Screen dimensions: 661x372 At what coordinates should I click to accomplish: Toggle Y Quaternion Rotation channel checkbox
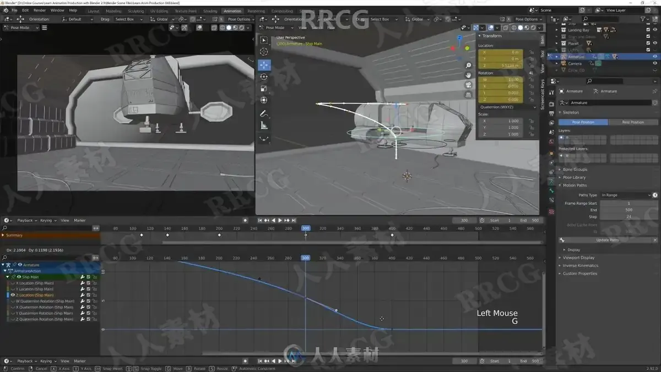(x=88, y=313)
